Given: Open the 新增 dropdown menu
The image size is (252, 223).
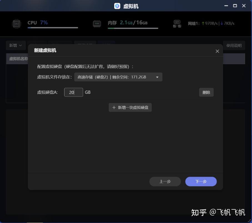Looking at the screenshot, I should 16,45.
